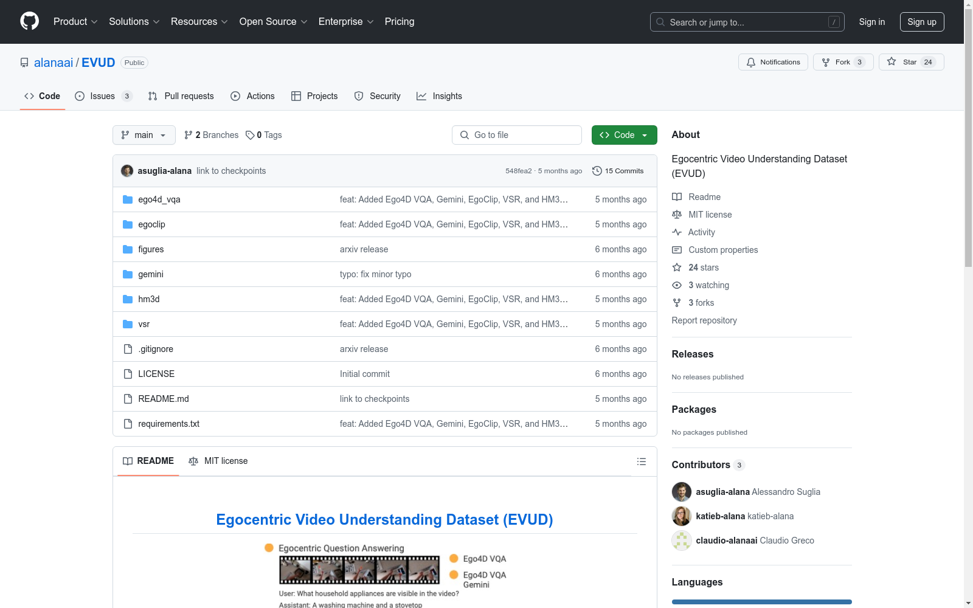Open the hm3d folder

click(x=149, y=299)
